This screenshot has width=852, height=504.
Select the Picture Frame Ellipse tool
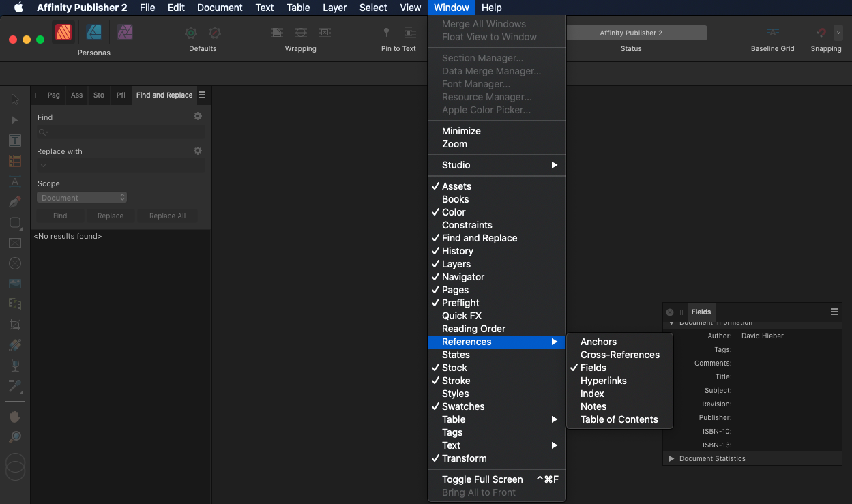pyautogui.click(x=15, y=263)
